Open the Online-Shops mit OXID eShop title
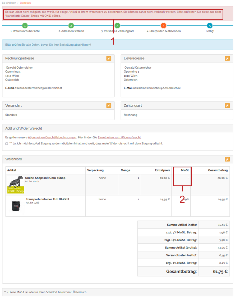 coord(45,178)
